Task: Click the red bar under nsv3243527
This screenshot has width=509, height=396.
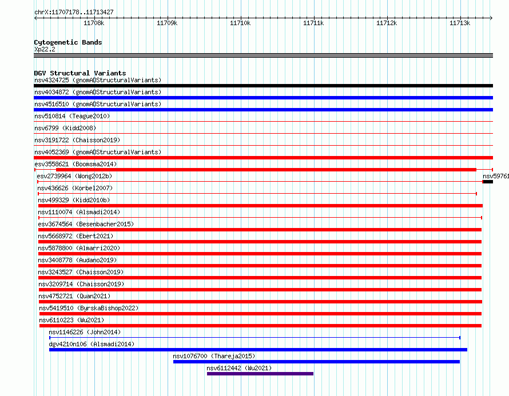Action: [260, 278]
